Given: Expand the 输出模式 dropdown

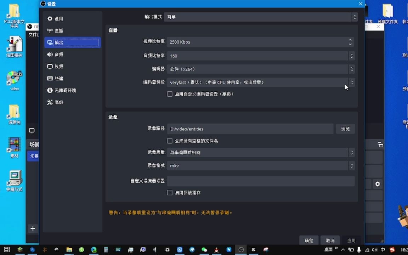Looking at the screenshot, I should [261, 17].
